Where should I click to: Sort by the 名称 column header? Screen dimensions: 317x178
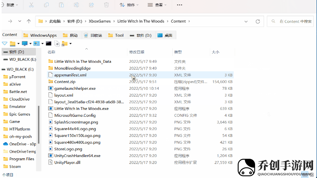(x=51, y=52)
